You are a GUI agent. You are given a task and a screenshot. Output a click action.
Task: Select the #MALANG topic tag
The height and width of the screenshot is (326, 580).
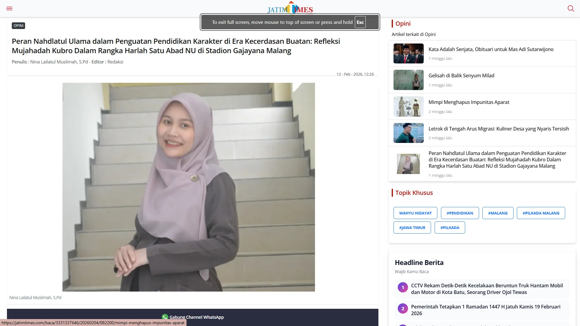(497, 213)
